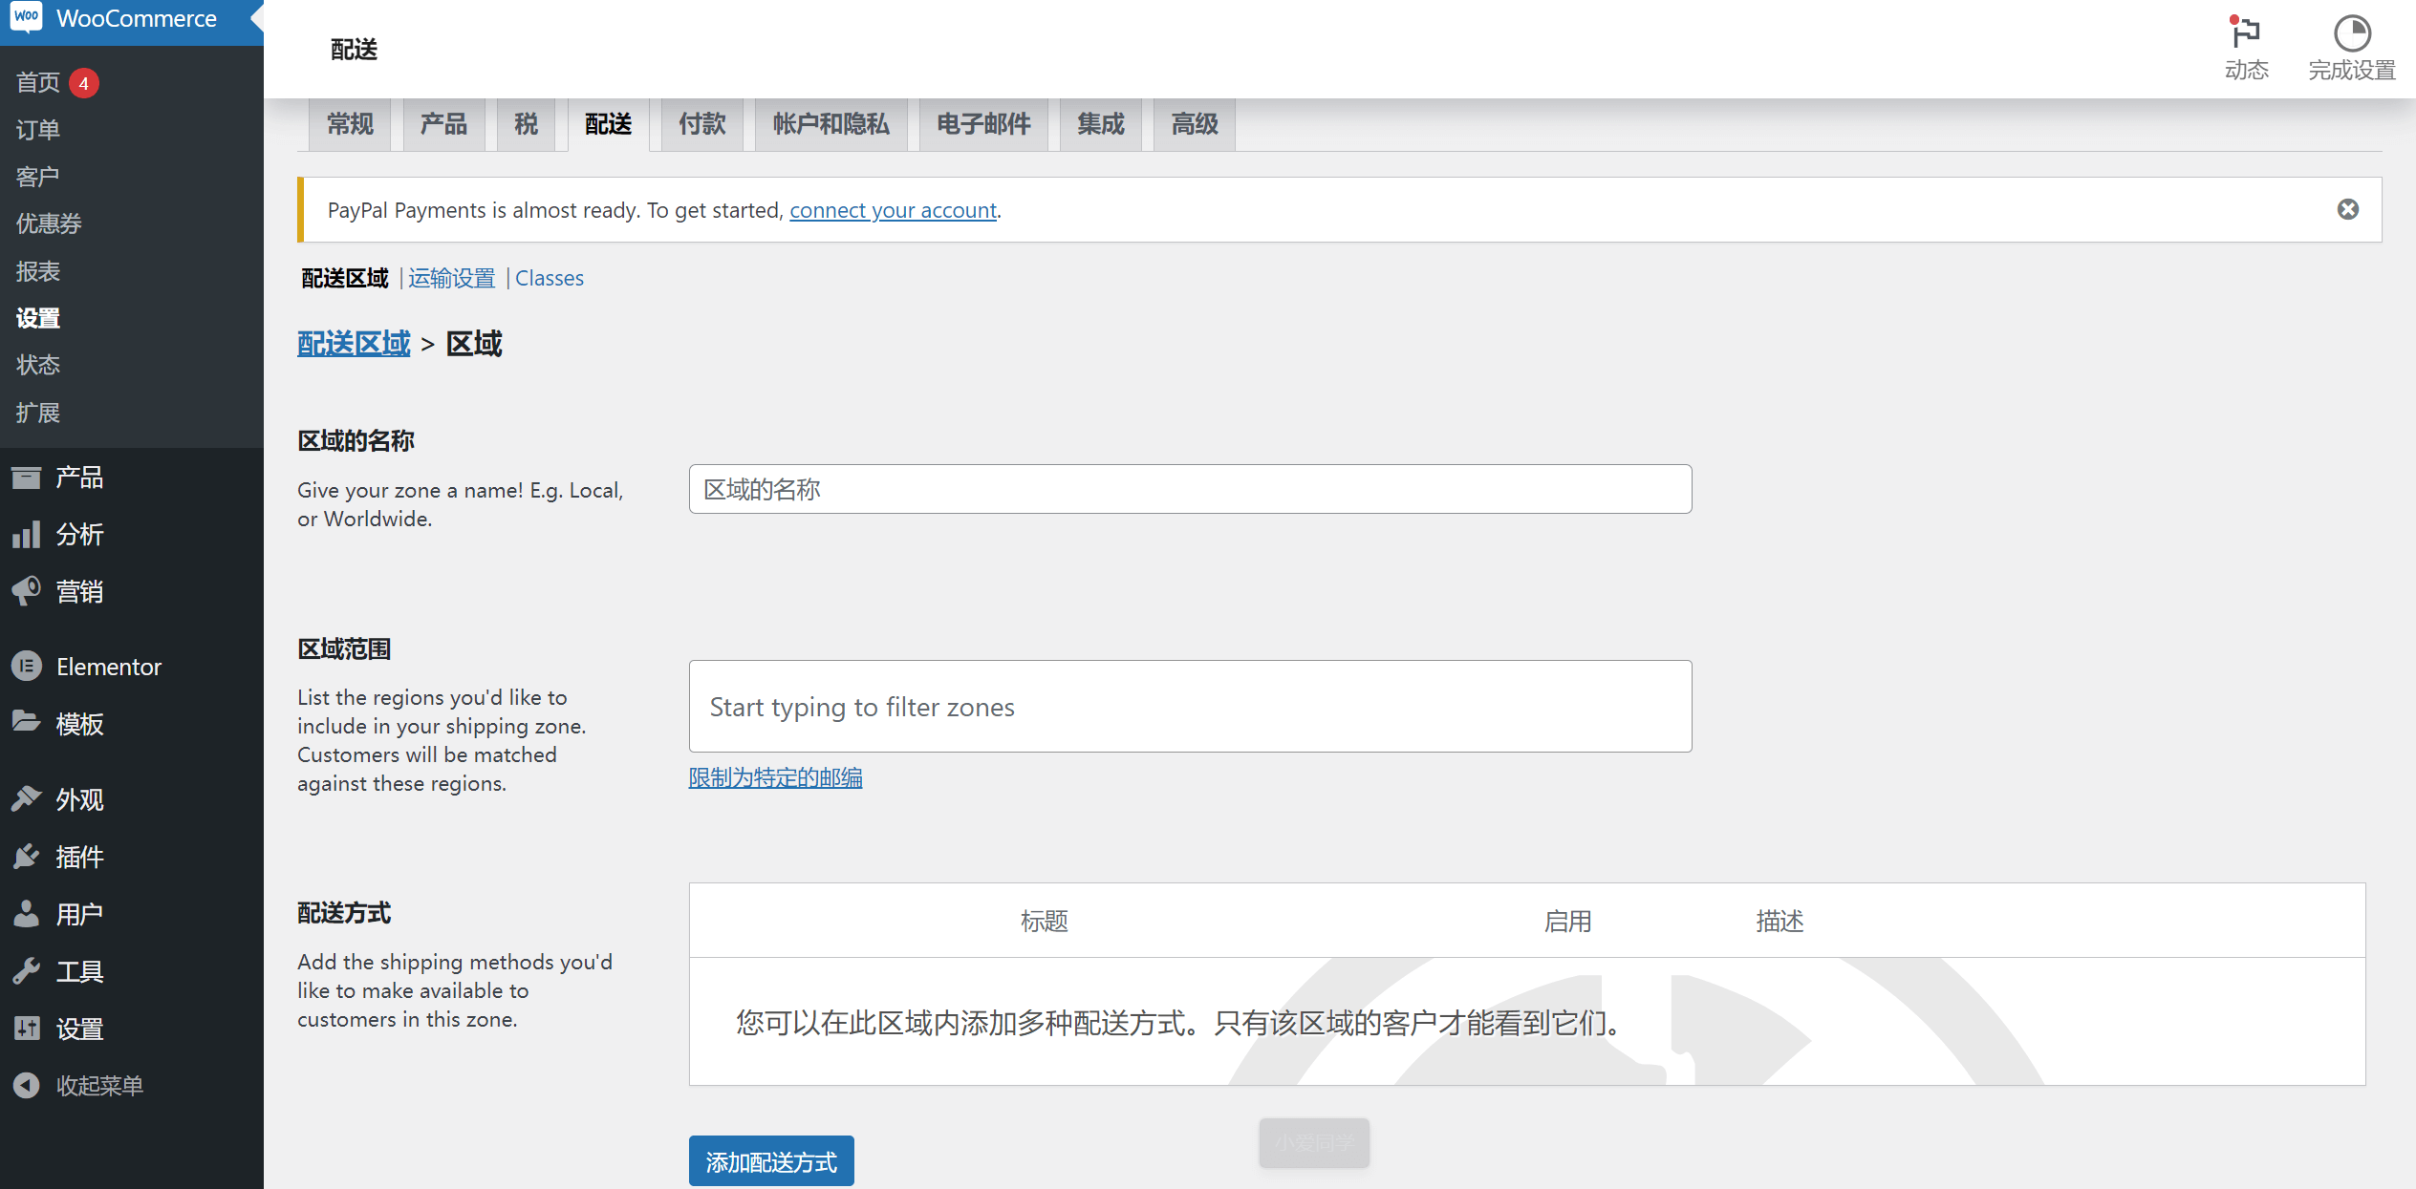Click the 工具 wrench icon
Image resolution: width=2416 pixels, height=1189 pixels.
tap(27, 971)
